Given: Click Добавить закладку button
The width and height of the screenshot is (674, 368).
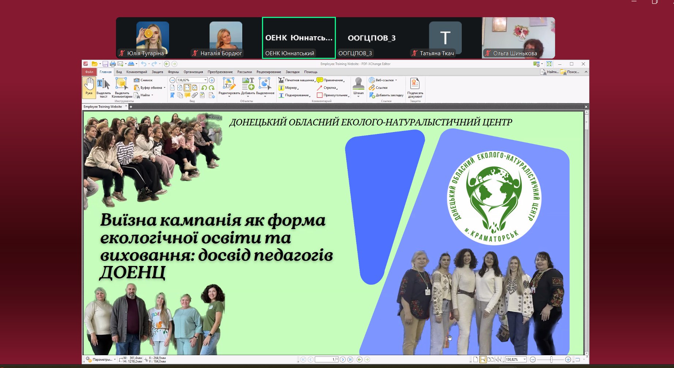Looking at the screenshot, I should 386,95.
